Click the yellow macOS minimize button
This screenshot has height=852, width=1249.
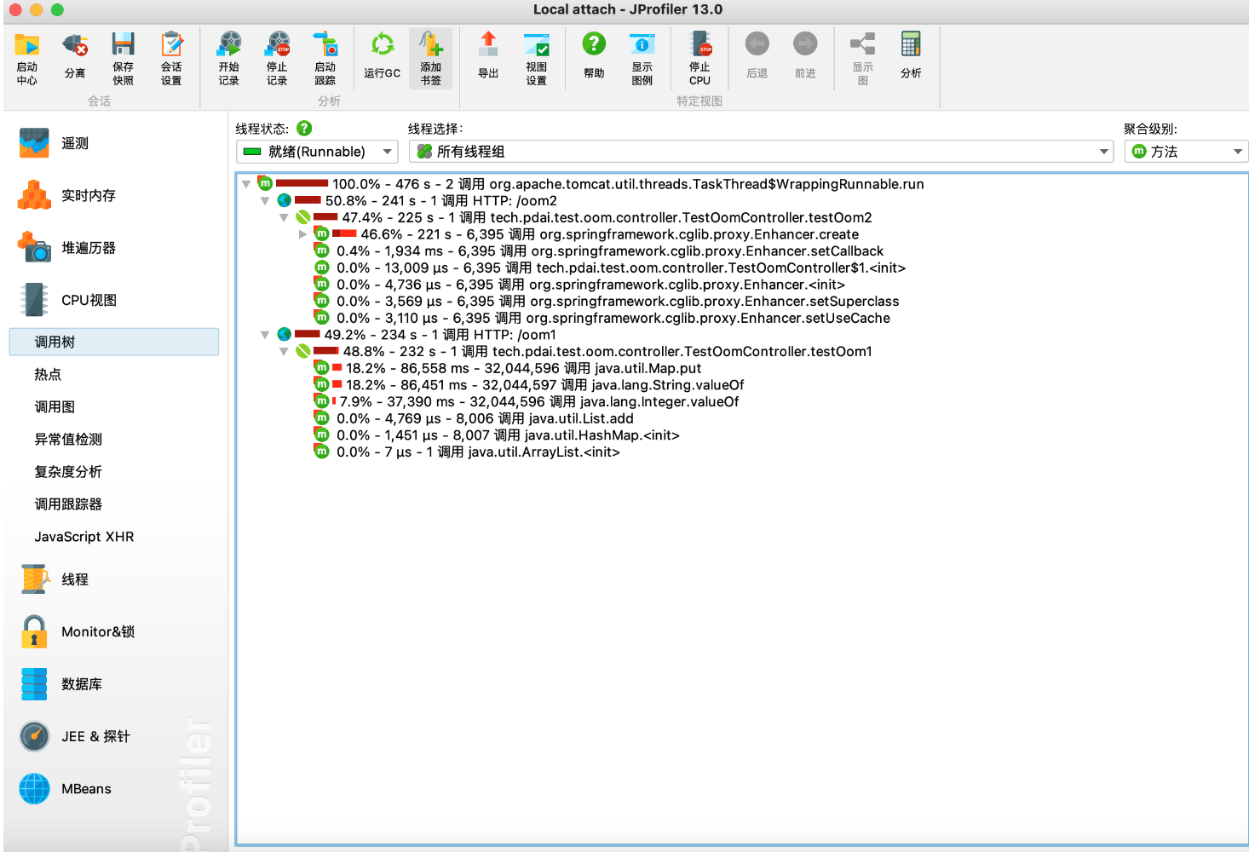[x=36, y=9]
